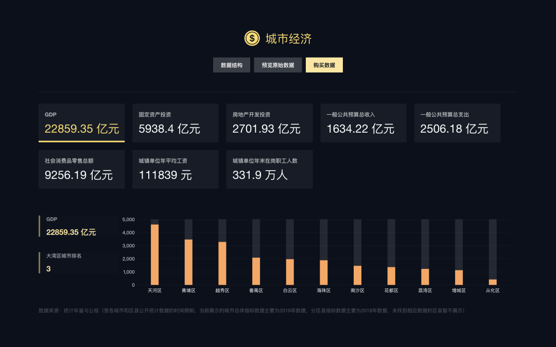556x347 pixels.
Task: Click the 数据来源 footnote text
Action: point(251,311)
